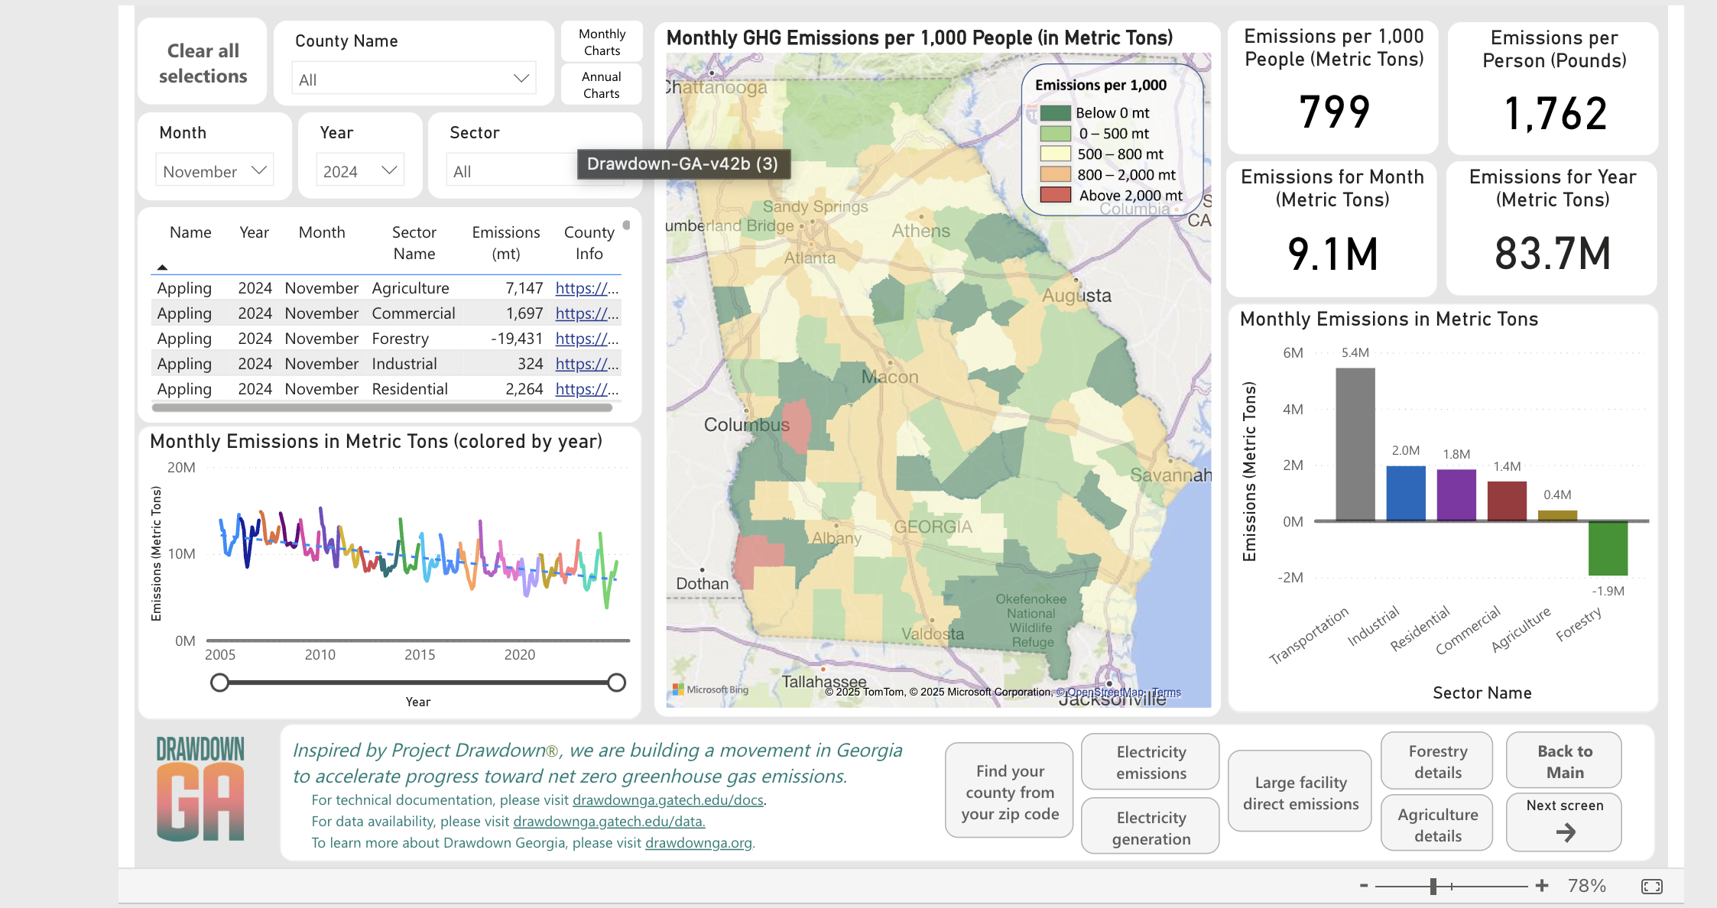Expand the Month dropdown showing November
1717x908 pixels.
(215, 170)
